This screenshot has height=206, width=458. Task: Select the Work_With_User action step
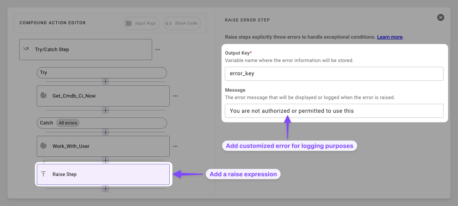point(103,146)
